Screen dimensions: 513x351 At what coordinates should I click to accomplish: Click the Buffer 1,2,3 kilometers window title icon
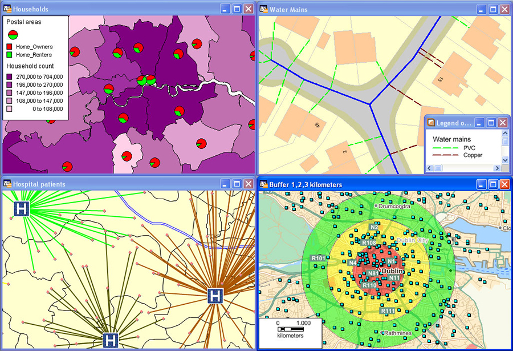264,184
